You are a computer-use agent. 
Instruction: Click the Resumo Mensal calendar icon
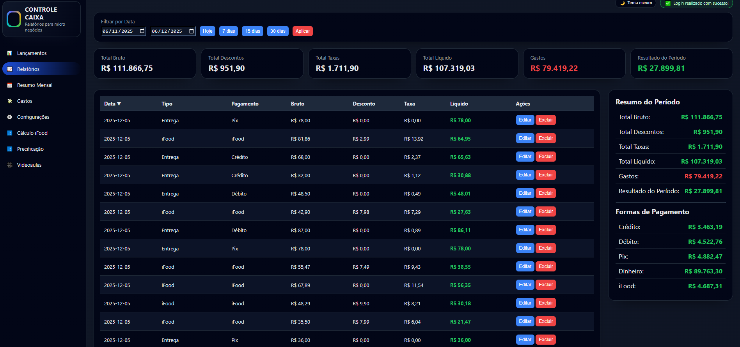(10, 85)
